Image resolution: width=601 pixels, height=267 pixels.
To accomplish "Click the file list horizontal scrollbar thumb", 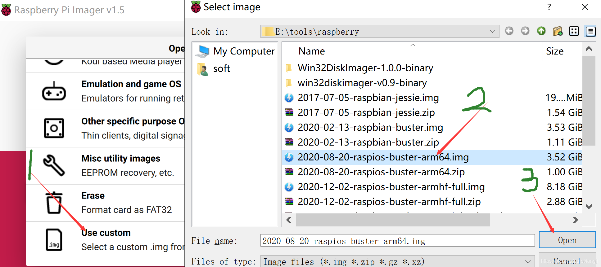I will 393,220.
